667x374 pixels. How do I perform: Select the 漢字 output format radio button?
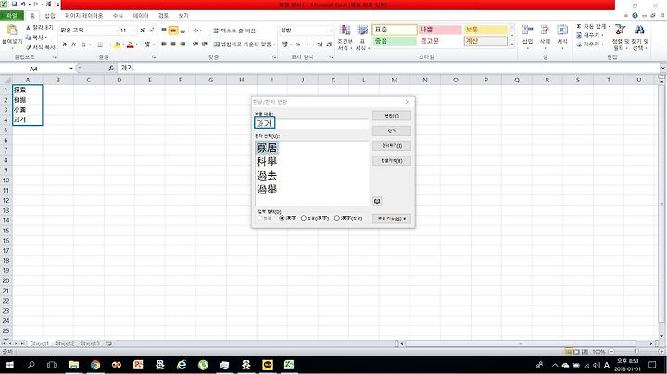(x=282, y=218)
